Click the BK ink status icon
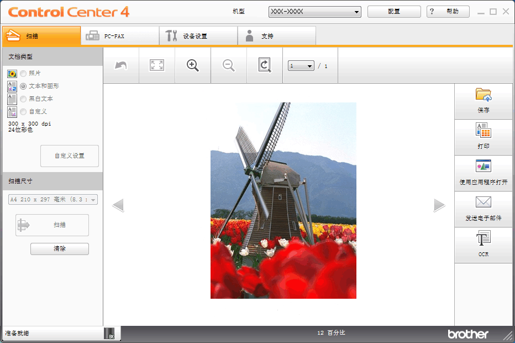The image size is (515, 343). pyautogui.click(x=109, y=333)
